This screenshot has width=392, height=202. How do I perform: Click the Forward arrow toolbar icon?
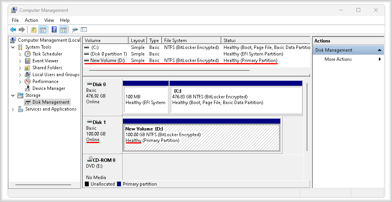click(x=22, y=30)
